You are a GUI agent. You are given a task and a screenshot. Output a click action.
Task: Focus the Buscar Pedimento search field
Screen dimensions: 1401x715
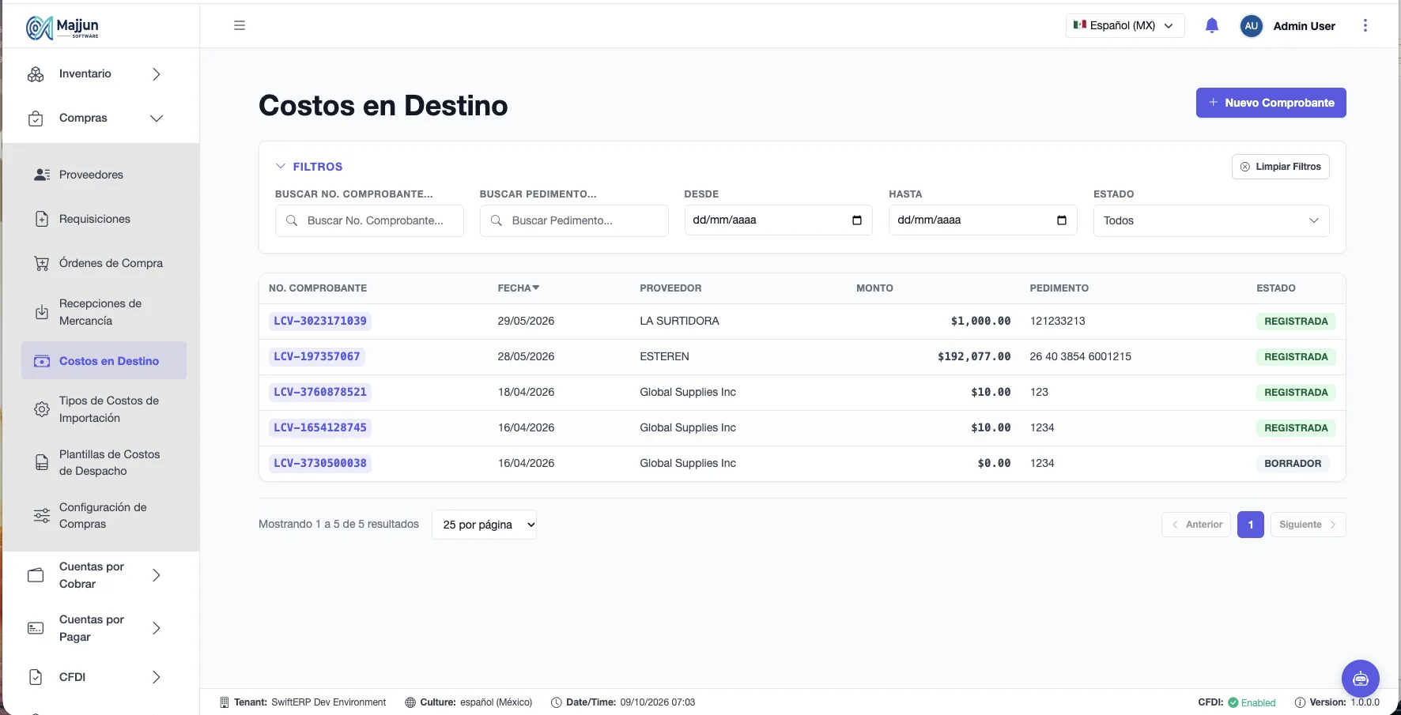click(x=574, y=220)
